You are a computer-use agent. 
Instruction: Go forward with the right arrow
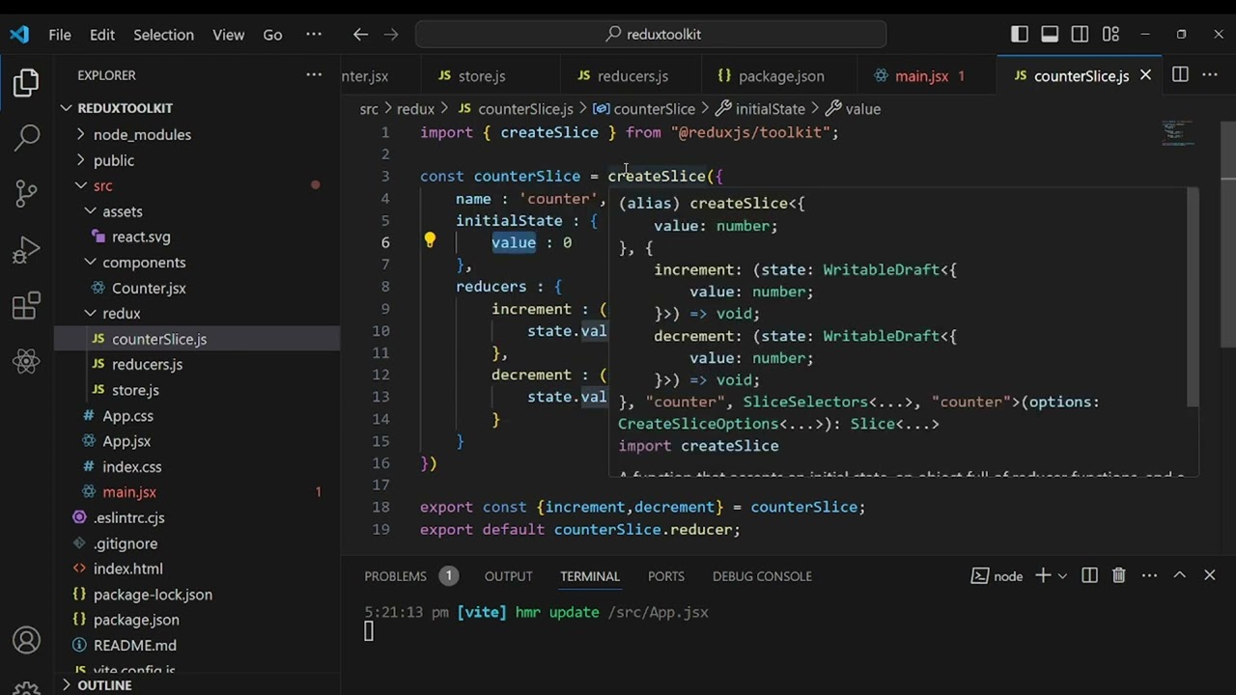tap(391, 34)
